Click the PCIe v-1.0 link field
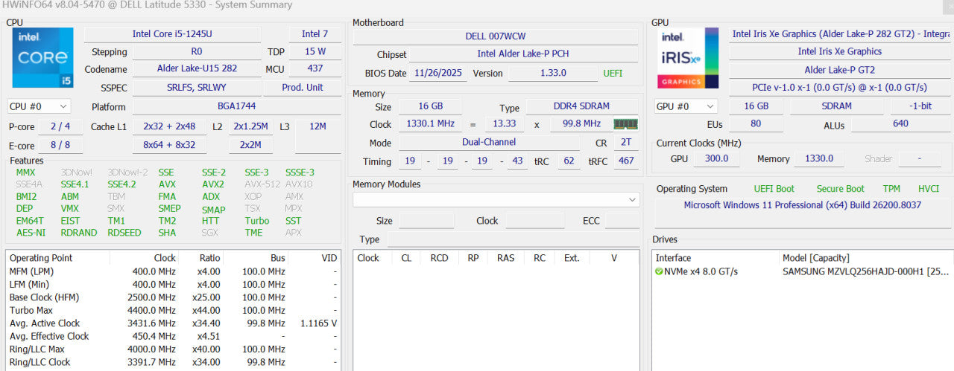The height and width of the screenshot is (371, 954). click(x=840, y=88)
